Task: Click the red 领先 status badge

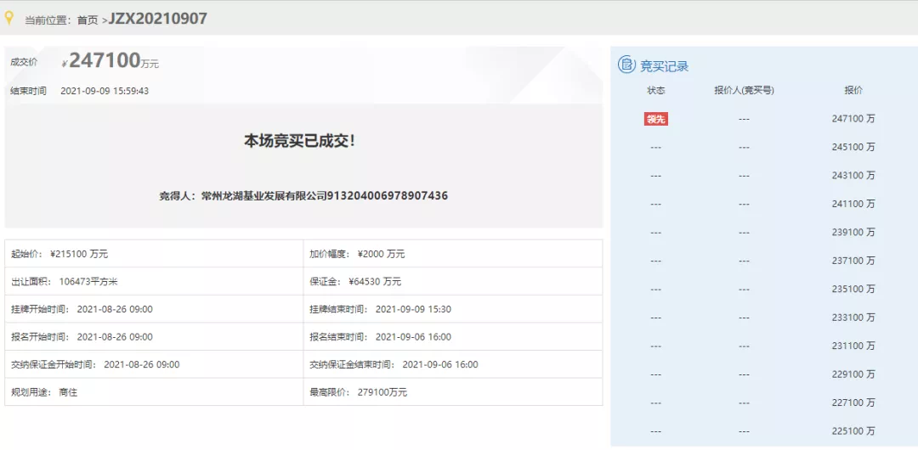Action: point(655,119)
